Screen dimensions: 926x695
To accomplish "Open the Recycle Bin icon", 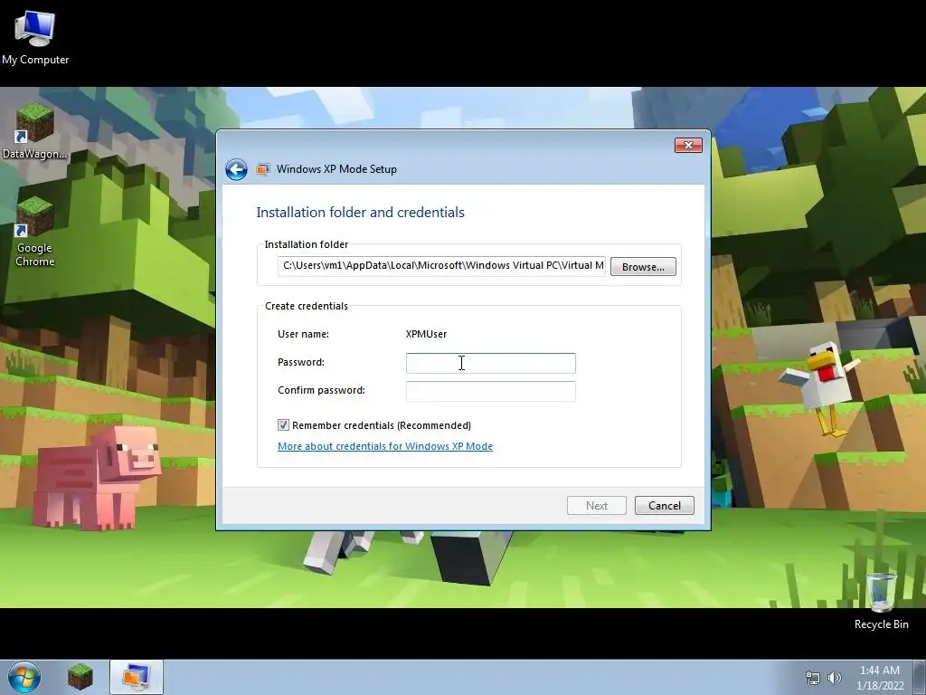I will tap(881, 601).
